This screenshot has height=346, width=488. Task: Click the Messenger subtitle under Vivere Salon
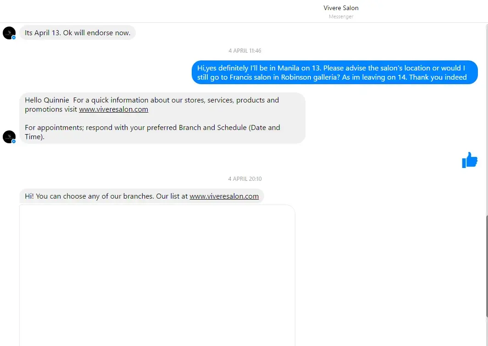click(x=341, y=17)
